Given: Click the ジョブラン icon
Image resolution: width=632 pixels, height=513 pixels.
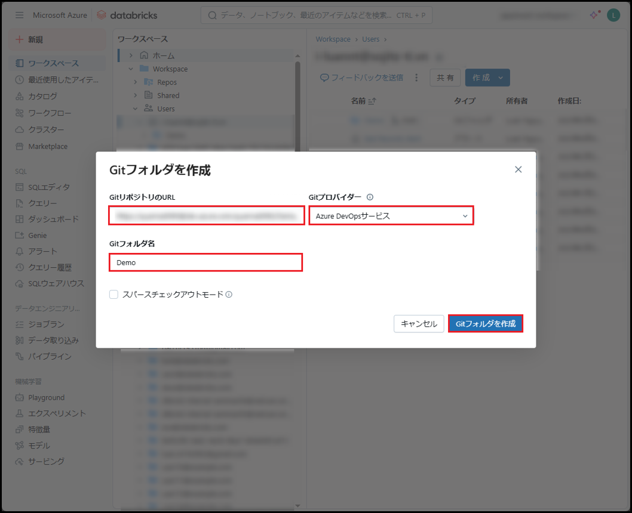Looking at the screenshot, I should click(x=19, y=325).
